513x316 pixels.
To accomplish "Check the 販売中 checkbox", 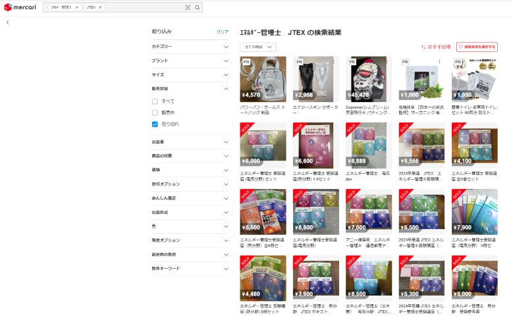I will 155,113.
